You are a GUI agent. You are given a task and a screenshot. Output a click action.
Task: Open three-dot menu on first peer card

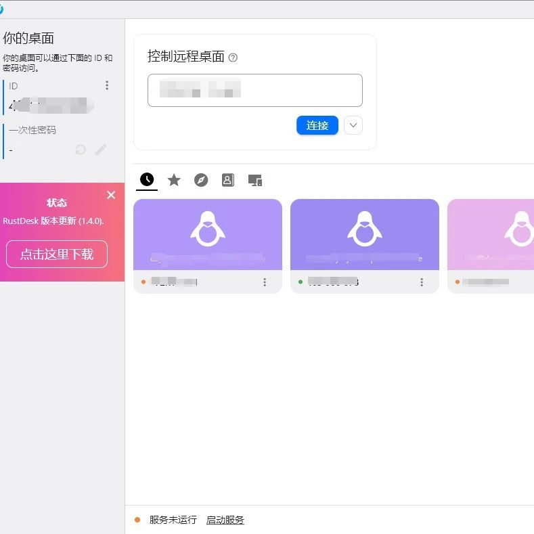pos(265,282)
